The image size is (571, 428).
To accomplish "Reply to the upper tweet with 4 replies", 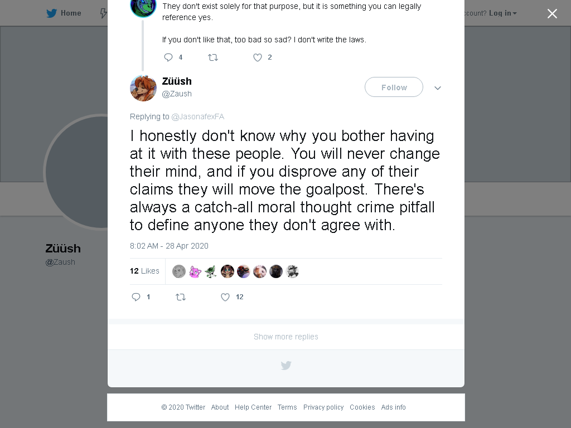I will coord(168,57).
